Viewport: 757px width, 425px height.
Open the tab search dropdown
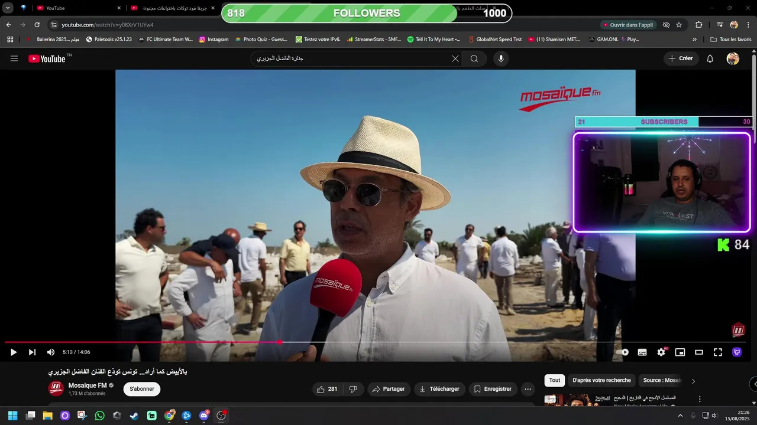(x=8, y=8)
